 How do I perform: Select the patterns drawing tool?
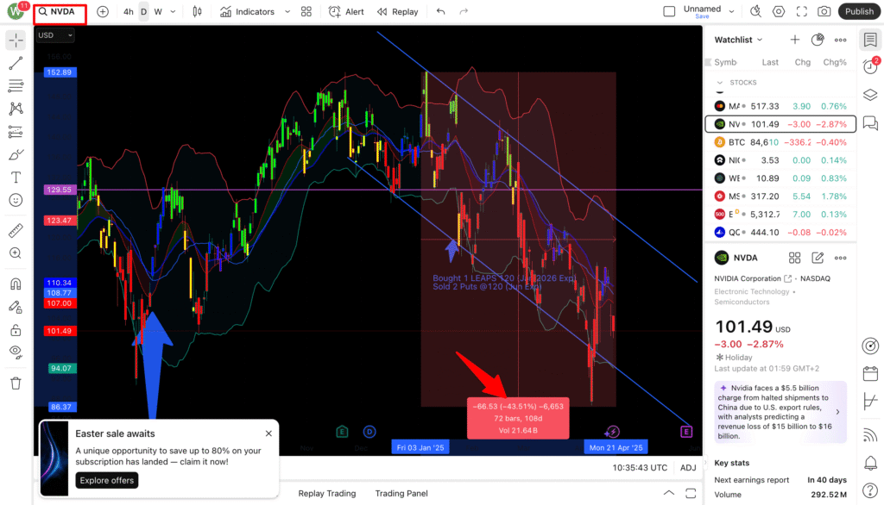pos(16,109)
